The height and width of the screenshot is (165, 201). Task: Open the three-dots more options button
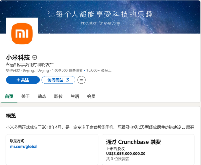click(81, 80)
